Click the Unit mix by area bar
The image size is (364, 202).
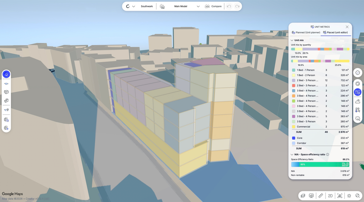(x=320, y=61)
